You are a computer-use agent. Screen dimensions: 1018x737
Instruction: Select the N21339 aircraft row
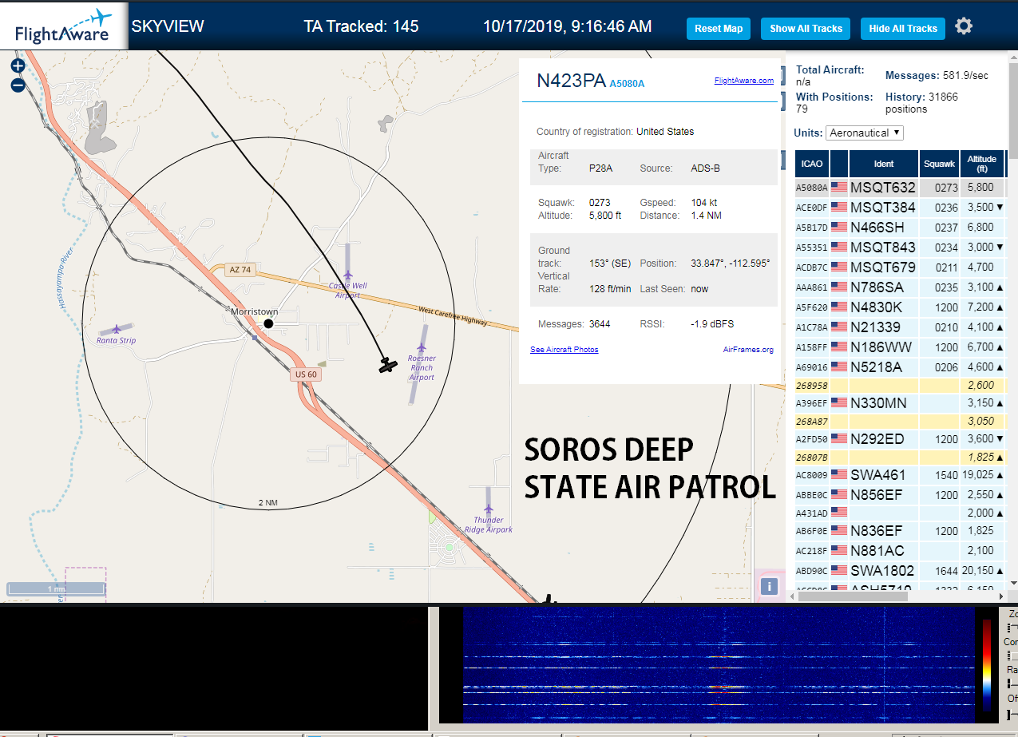pyautogui.click(x=900, y=327)
